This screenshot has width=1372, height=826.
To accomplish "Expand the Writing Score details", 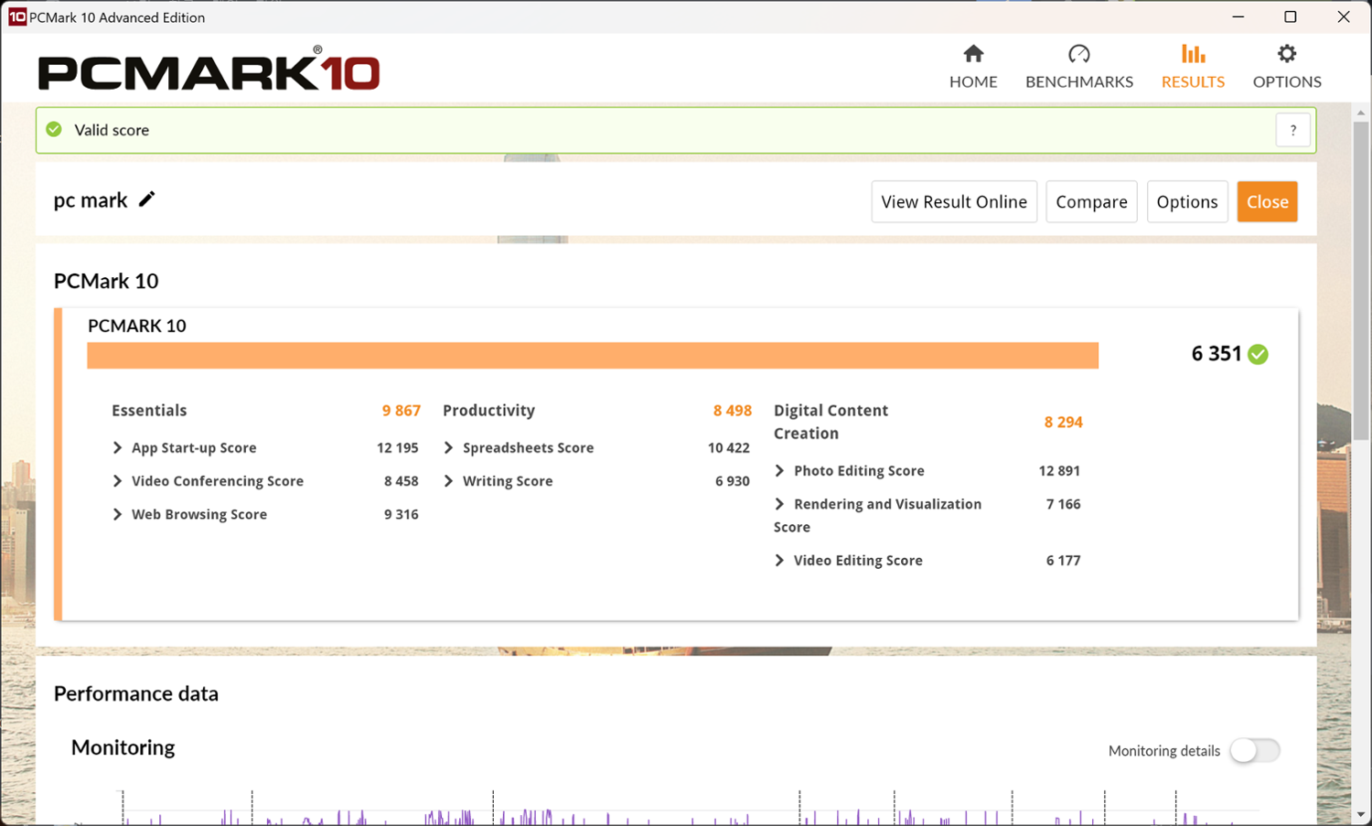I will pyautogui.click(x=448, y=481).
